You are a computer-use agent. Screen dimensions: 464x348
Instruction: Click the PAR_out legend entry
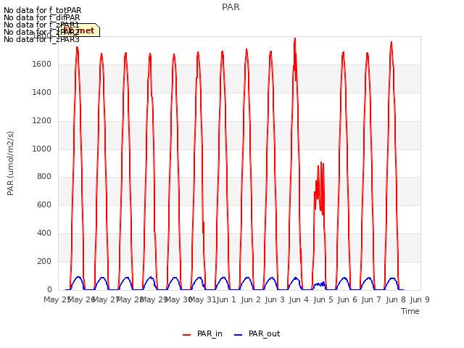(x=257, y=333)
